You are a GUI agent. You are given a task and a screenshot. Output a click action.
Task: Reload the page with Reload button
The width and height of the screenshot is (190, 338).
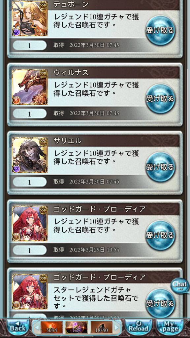[139, 327]
